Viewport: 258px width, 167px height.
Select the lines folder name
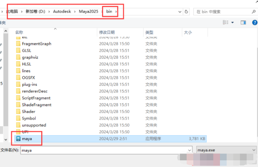coord(26,71)
